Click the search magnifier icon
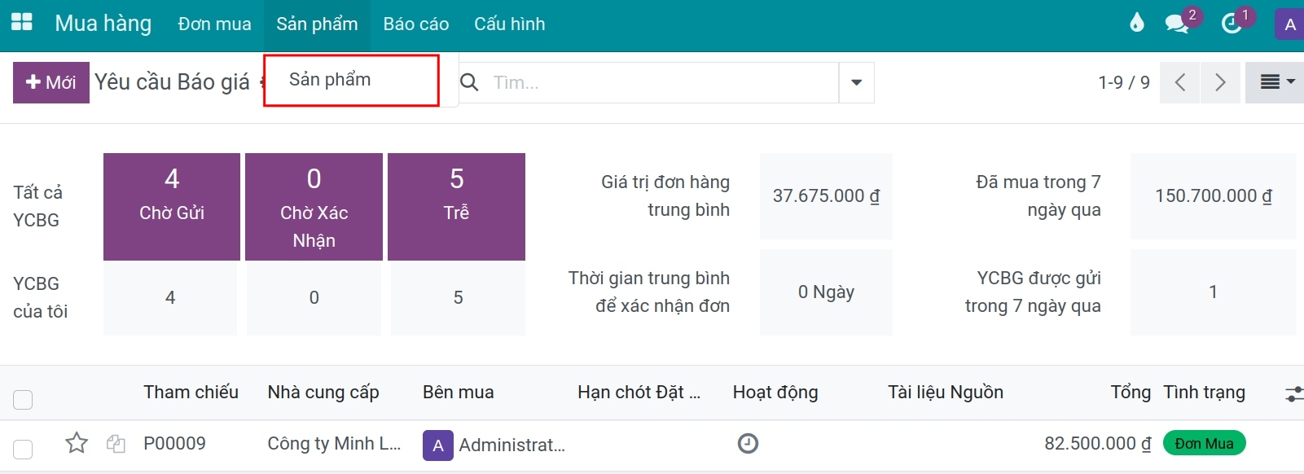The height and width of the screenshot is (474, 1304). pyautogui.click(x=469, y=82)
